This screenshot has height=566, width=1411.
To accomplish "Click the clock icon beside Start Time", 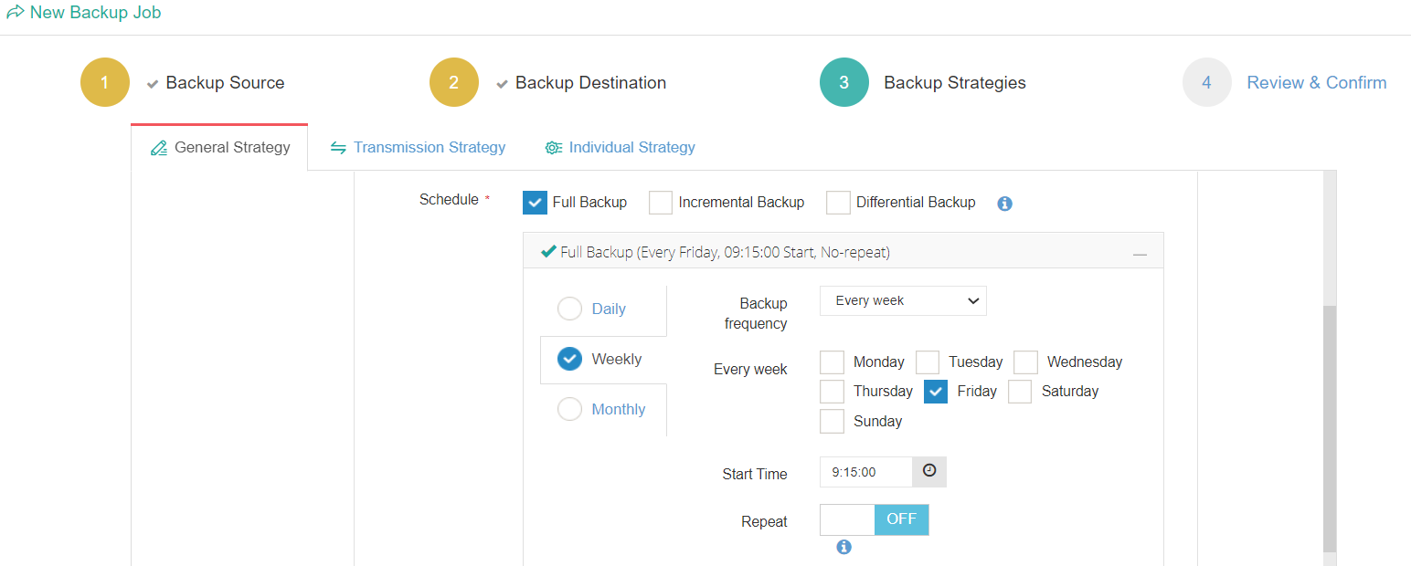I will [929, 471].
